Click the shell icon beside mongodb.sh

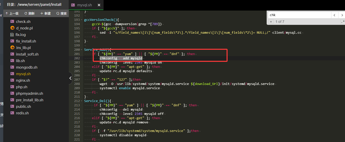12,67
